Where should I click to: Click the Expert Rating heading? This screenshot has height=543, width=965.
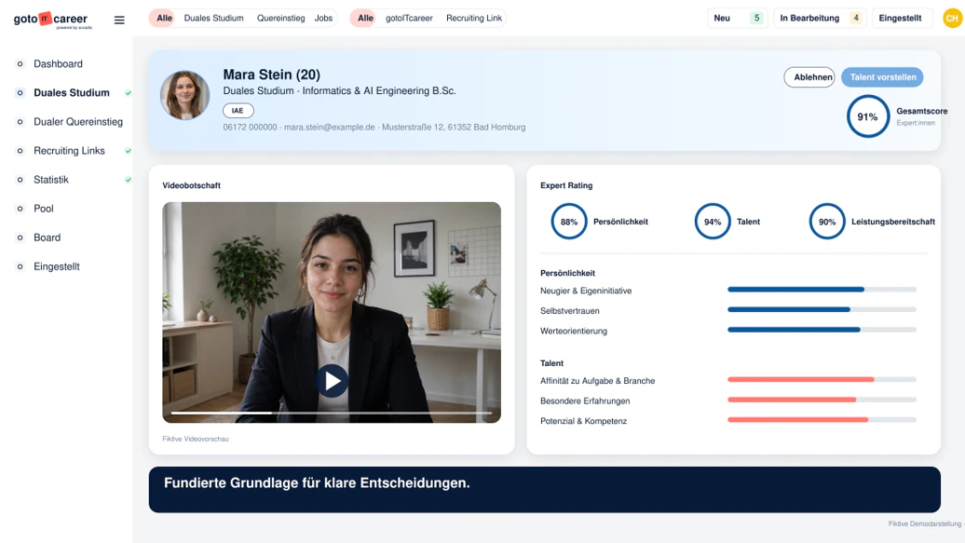[x=566, y=185]
